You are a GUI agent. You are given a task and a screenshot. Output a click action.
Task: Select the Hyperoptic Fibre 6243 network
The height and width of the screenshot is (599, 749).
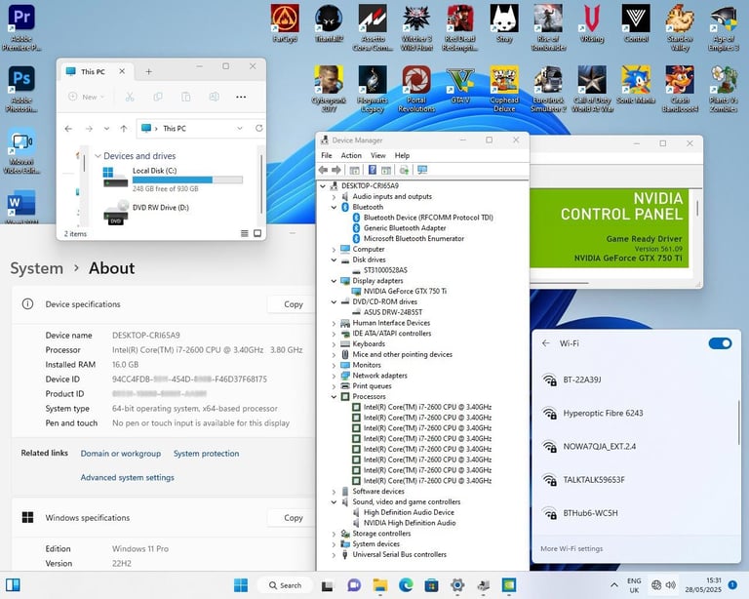coord(603,414)
